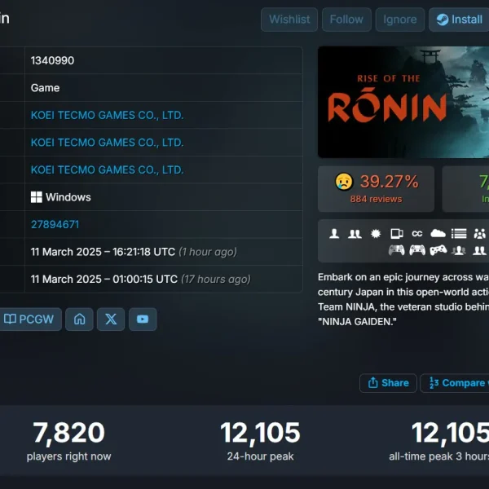
Task: Click the Windows logo icon
Action: 37,197
